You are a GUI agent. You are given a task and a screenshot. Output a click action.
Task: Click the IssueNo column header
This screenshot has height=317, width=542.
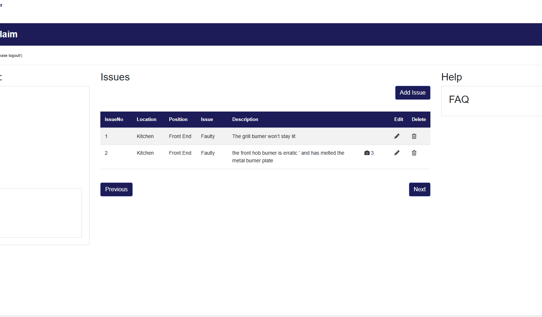(114, 120)
